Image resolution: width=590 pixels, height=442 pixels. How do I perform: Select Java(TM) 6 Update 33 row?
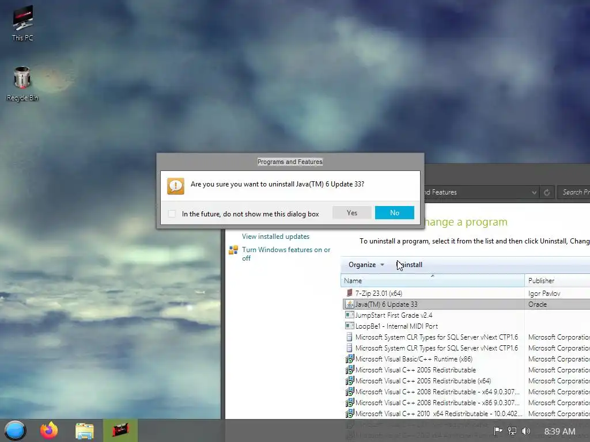pos(467,304)
